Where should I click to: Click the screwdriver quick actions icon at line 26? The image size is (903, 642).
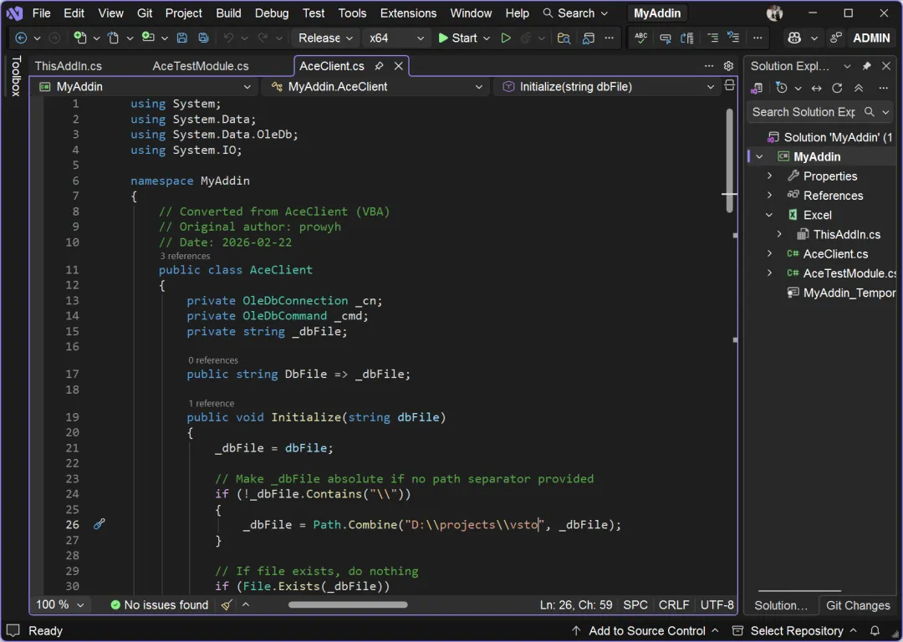click(x=99, y=524)
